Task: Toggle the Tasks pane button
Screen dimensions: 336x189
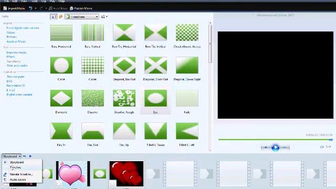Action: coord(53,16)
